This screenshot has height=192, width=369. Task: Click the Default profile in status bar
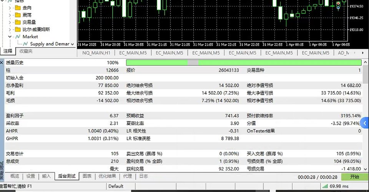click(x=116, y=186)
